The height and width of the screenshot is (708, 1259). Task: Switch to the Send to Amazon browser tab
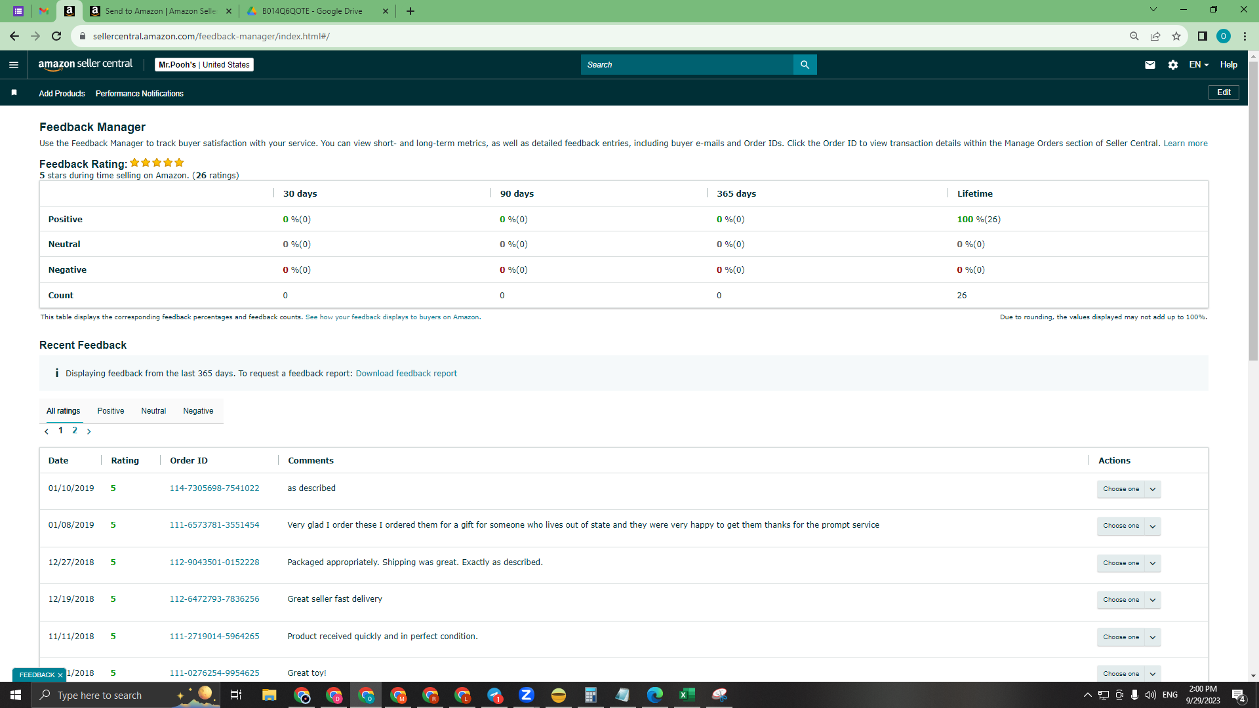click(x=161, y=11)
